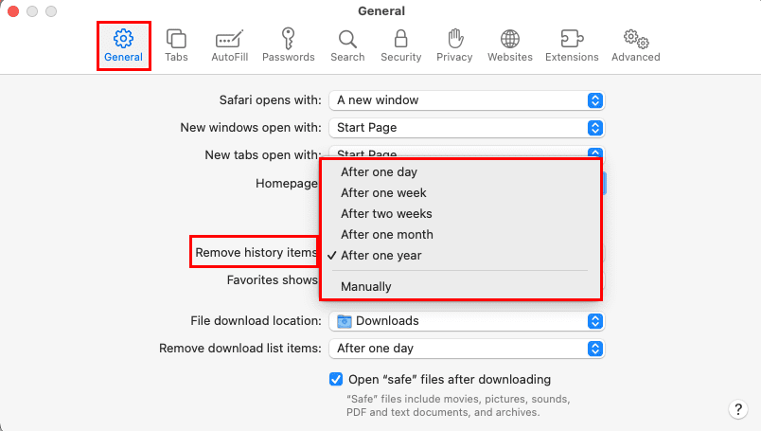Viewport: 761px width, 431px height.
Task: Open the Advanced preferences pane
Action: click(x=635, y=45)
